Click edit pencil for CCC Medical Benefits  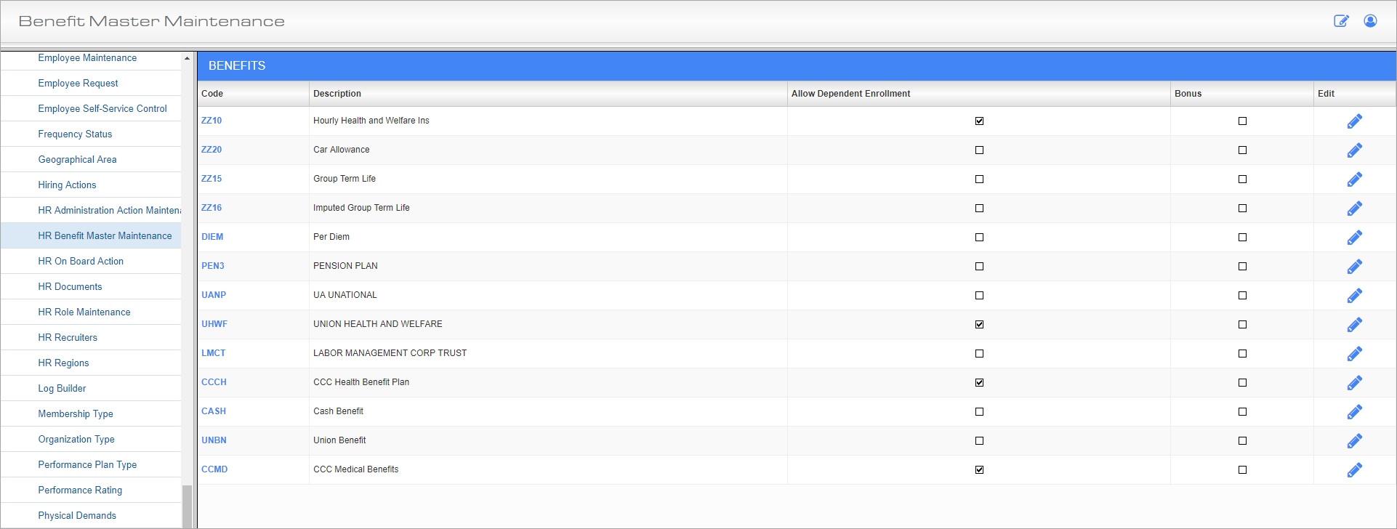pyautogui.click(x=1354, y=470)
